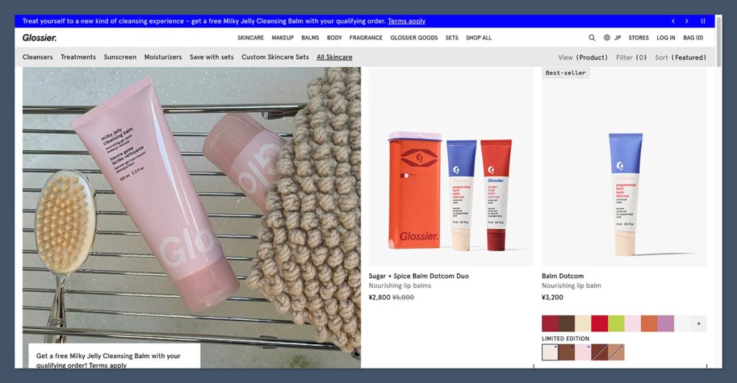Screen dimensions: 737x383
Task: Open the Sugar + Spice Balm Dotcom Duo title
Action: point(418,276)
